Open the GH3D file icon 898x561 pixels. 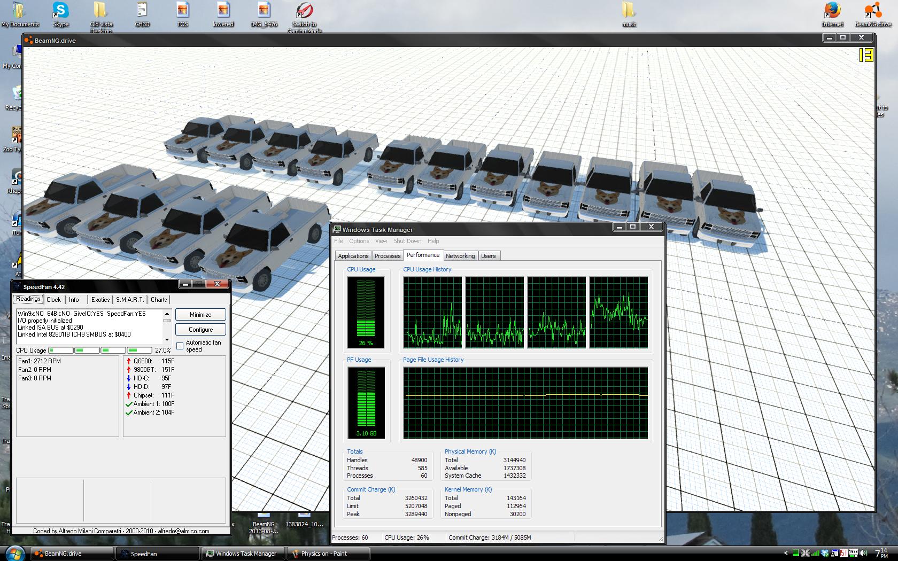142,14
